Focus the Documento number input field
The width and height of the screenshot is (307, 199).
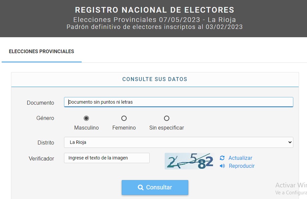pyautogui.click(x=178, y=102)
